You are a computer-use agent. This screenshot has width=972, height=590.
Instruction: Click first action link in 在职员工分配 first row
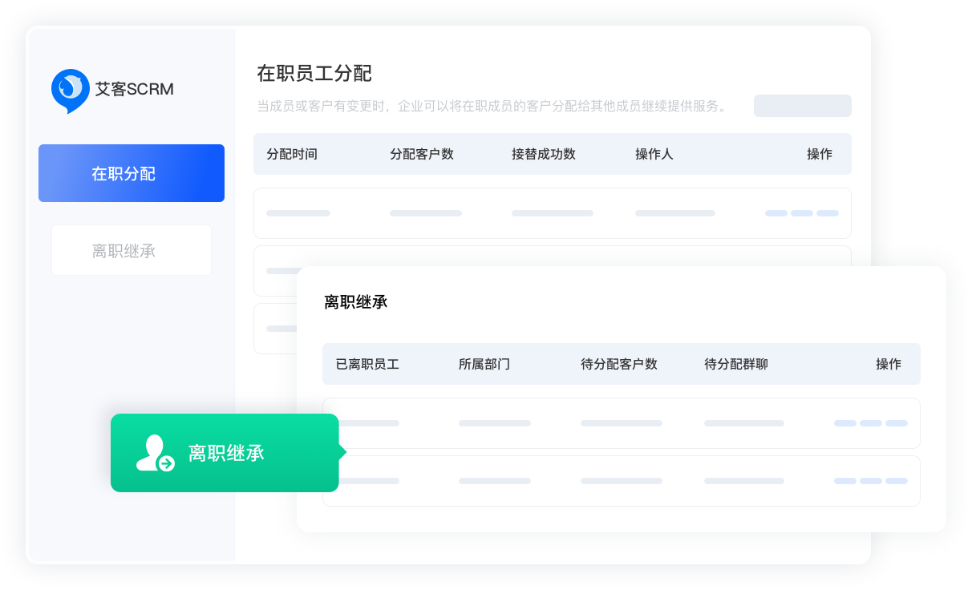pos(776,213)
